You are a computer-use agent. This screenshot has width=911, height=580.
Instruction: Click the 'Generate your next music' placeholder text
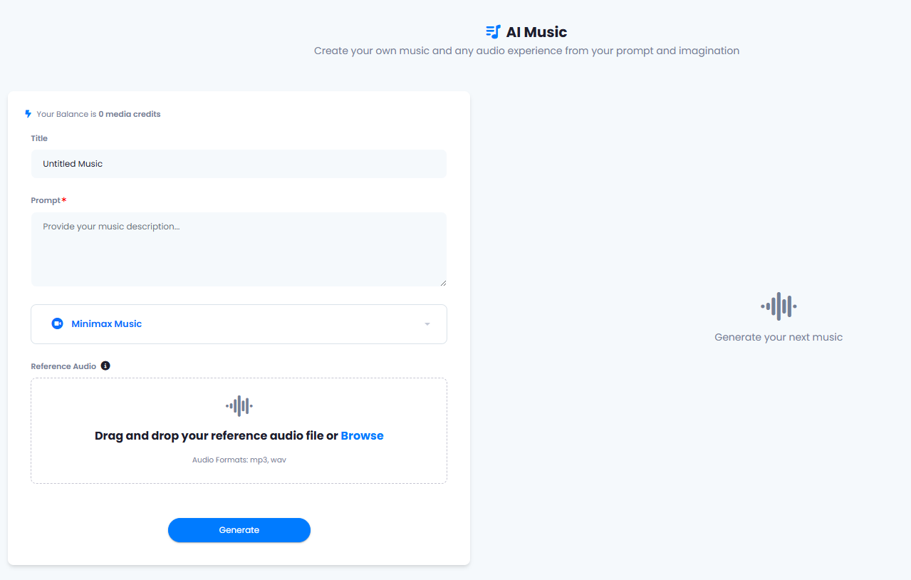coord(779,337)
